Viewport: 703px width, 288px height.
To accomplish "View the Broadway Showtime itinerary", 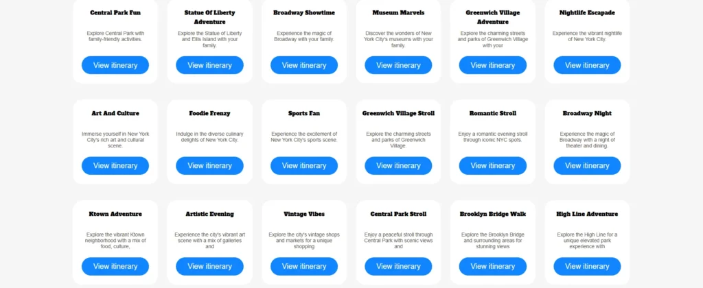I will (304, 65).
